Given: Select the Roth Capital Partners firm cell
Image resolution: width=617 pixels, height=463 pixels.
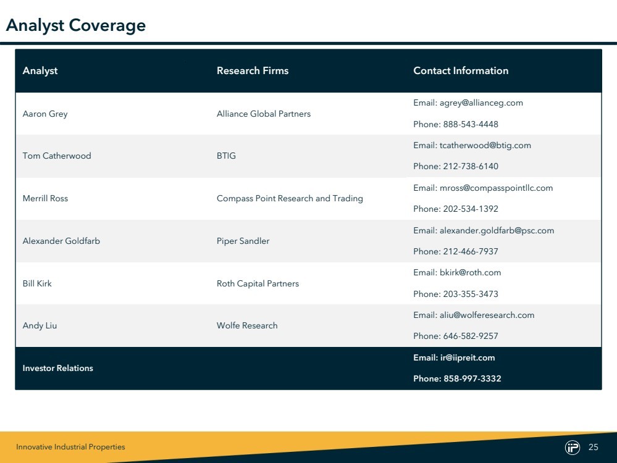Looking at the screenshot, I should pyautogui.click(x=258, y=283).
